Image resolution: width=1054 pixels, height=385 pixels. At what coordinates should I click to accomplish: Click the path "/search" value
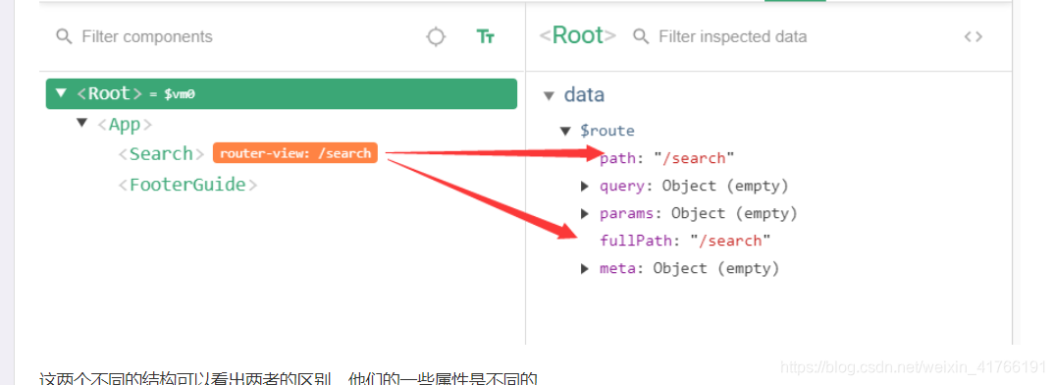coord(695,158)
